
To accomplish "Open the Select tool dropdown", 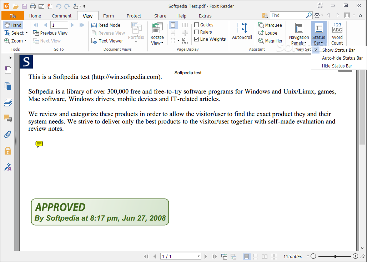I will 16,33.
